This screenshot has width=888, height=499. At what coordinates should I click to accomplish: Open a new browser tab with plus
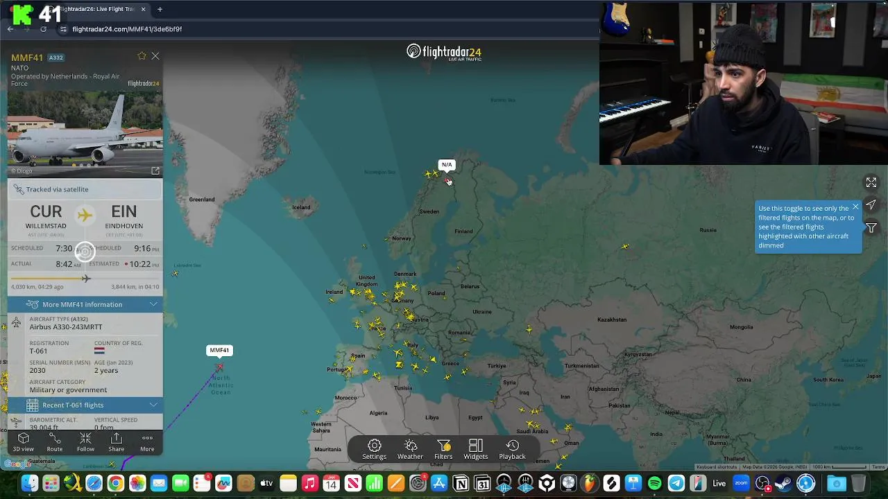pyautogui.click(x=160, y=9)
